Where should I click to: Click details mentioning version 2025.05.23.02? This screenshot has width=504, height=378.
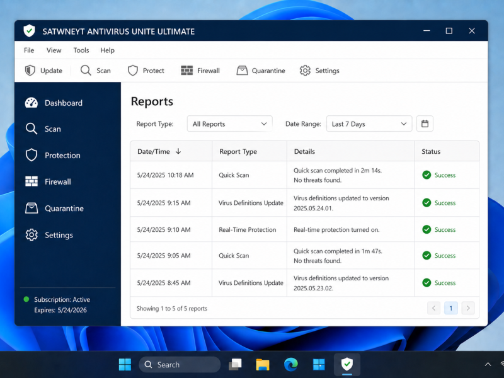click(x=341, y=283)
